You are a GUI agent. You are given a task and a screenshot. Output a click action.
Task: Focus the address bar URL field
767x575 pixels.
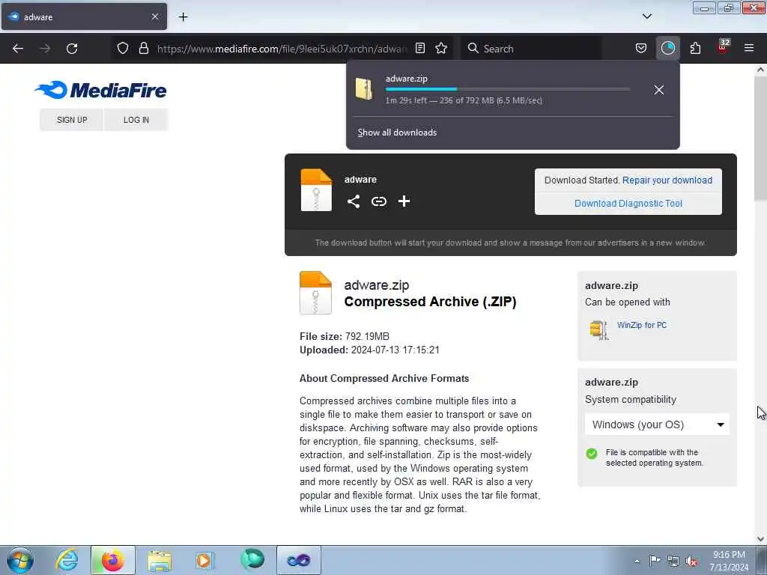[x=282, y=49]
